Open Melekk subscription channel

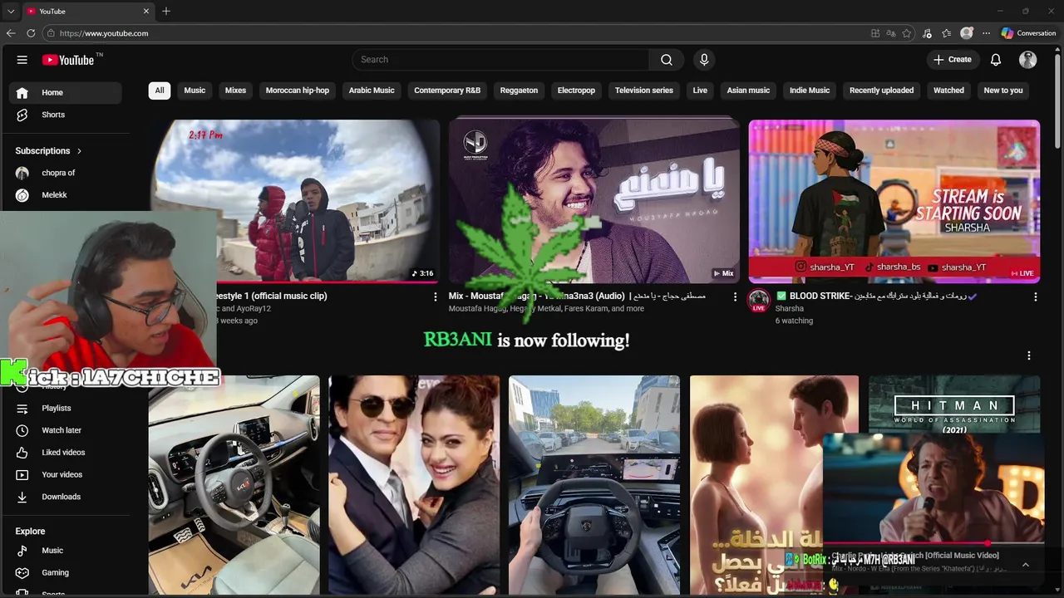pos(65,195)
